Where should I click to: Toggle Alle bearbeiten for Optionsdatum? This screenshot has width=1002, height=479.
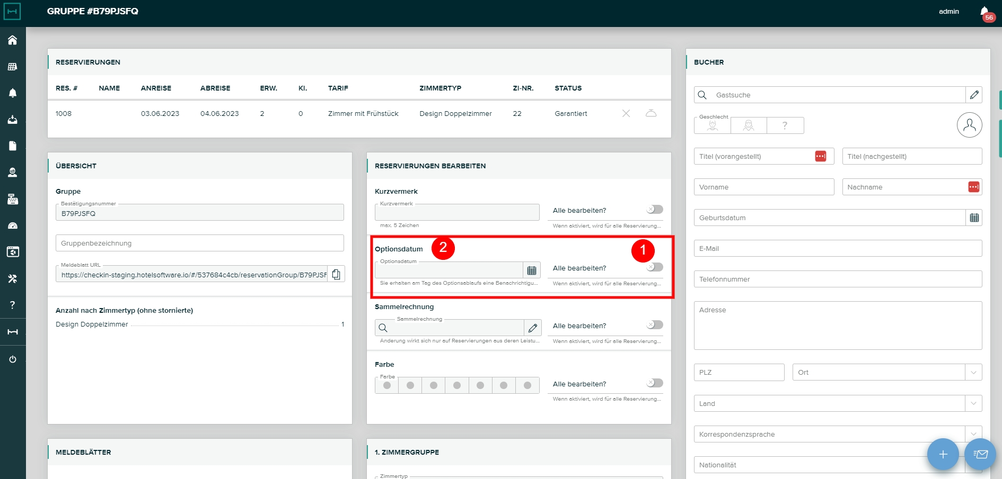(x=655, y=267)
